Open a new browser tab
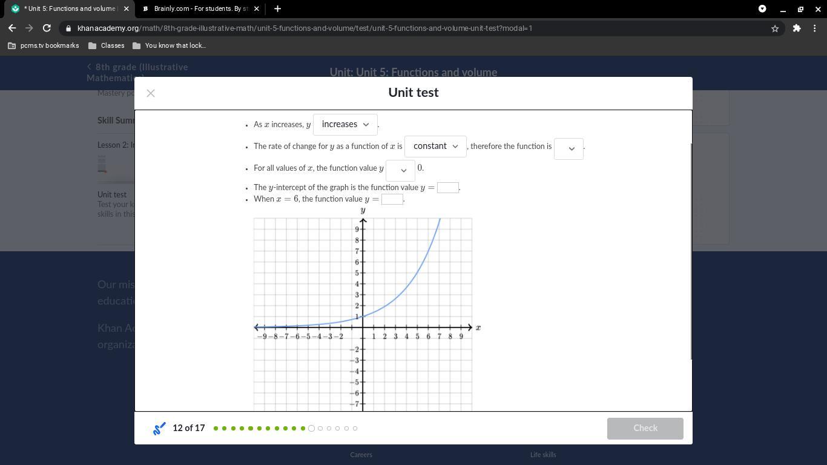The image size is (827, 465). (277, 8)
